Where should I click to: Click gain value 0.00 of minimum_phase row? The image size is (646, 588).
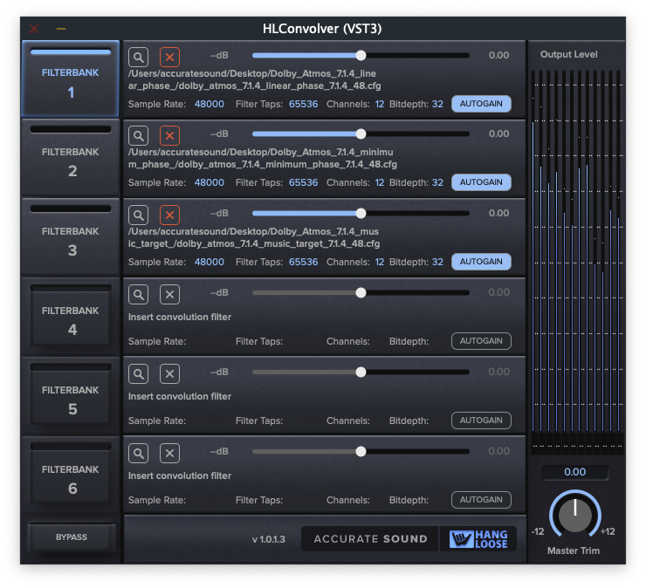[x=499, y=133]
